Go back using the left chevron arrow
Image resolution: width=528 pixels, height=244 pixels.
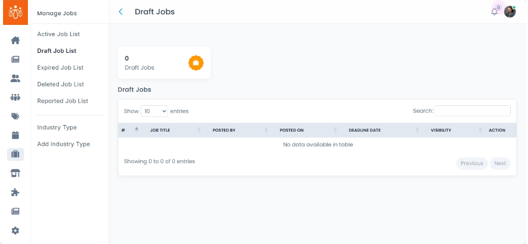(x=121, y=12)
